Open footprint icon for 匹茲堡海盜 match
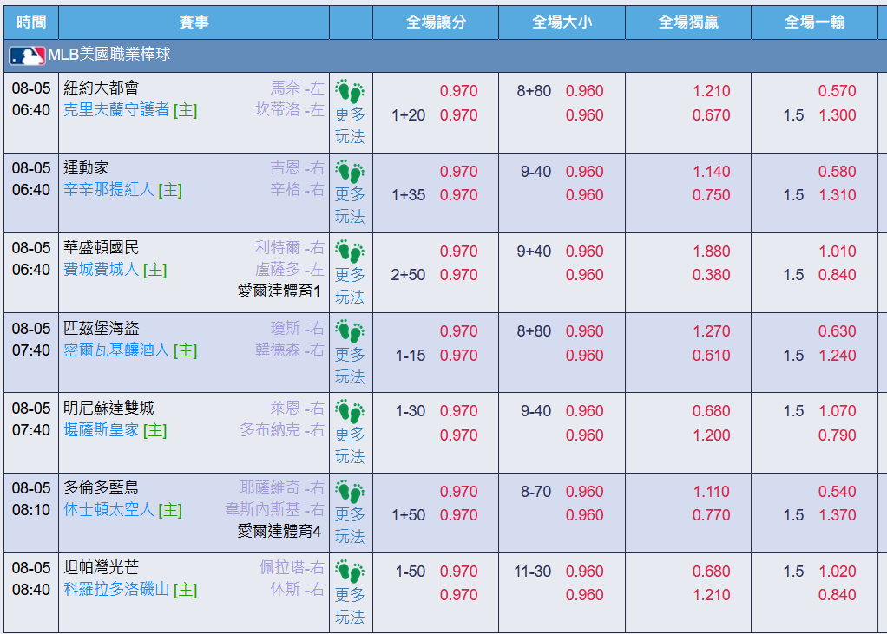This screenshot has height=634, width=887. (350, 331)
